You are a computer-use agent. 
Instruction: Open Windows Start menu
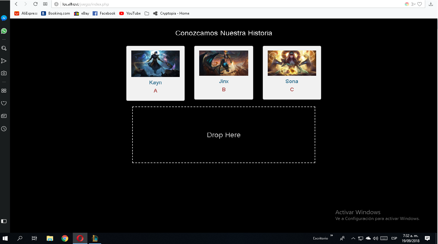pos(5,238)
